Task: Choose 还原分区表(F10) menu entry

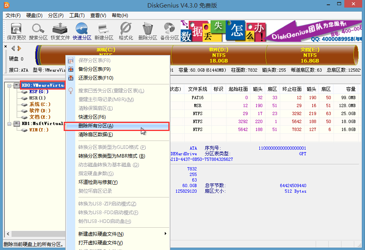Action: pos(96,78)
